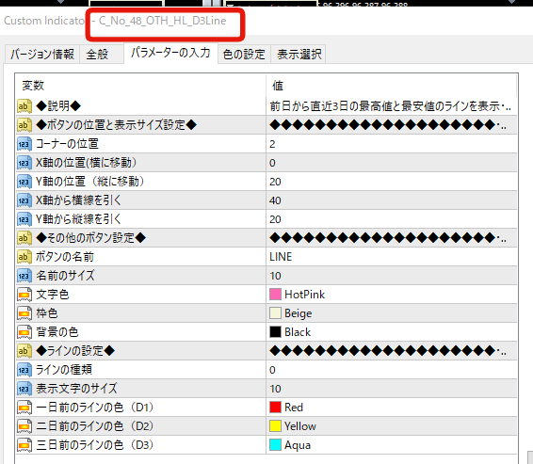Click the string icon beside ◆ラインの設定◆
533x464 pixels.
click(24, 351)
